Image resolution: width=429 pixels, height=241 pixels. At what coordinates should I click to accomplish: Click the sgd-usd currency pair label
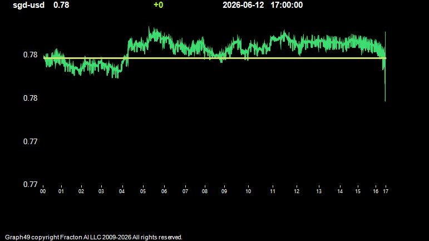[29, 5]
